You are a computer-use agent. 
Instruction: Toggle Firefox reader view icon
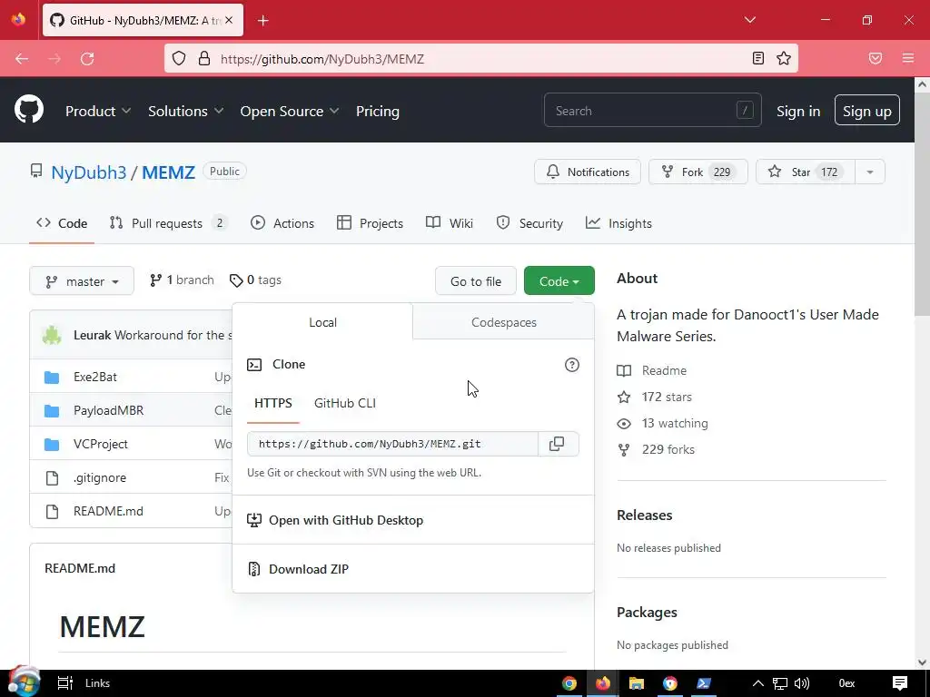758,58
